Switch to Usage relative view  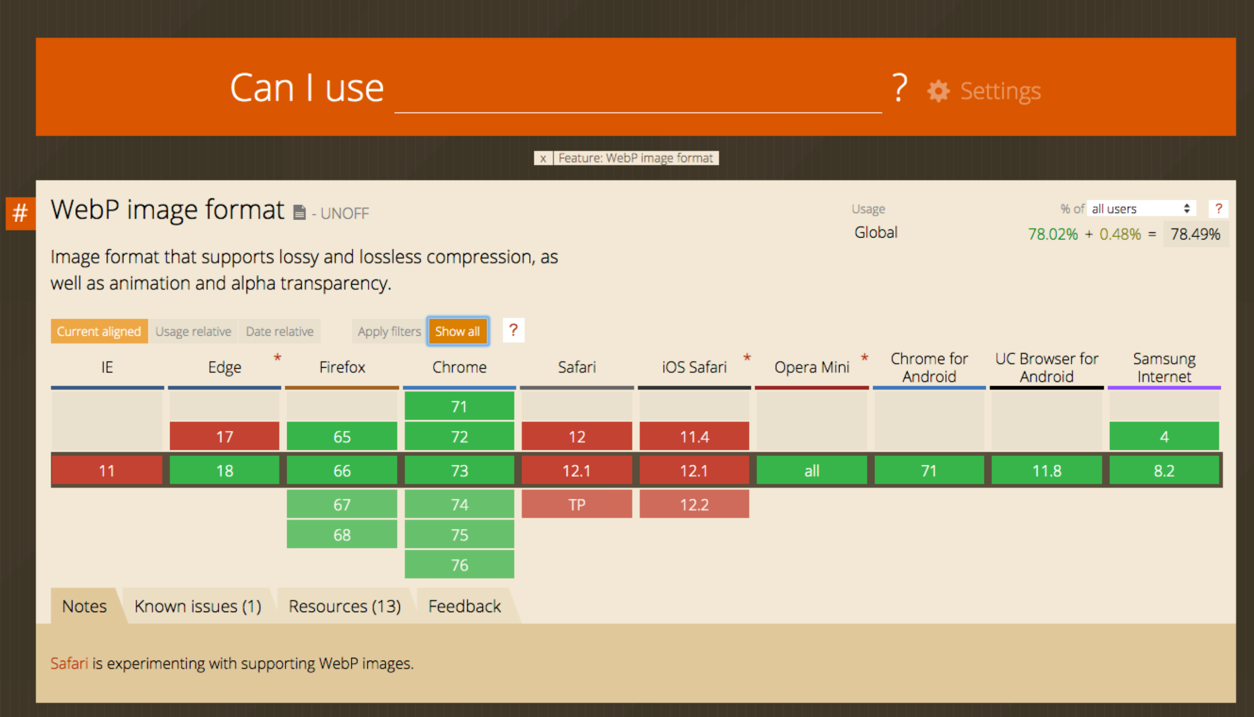click(193, 331)
